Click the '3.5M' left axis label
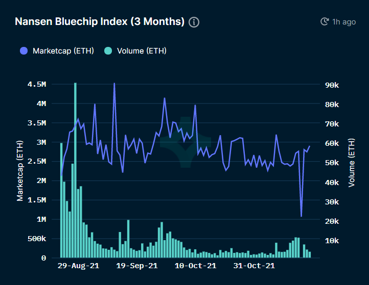 coord(37,123)
